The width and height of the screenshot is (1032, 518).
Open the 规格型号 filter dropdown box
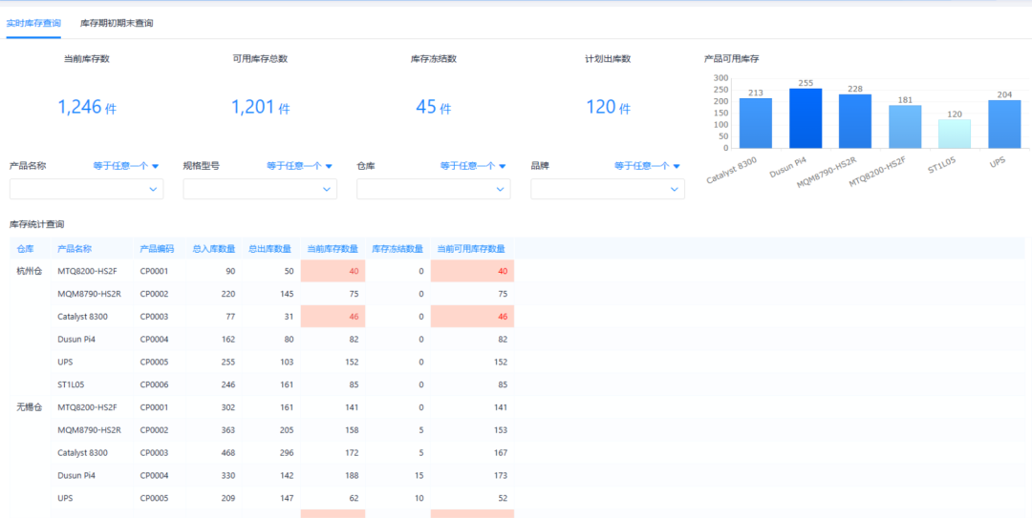pyautogui.click(x=260, y=189)
